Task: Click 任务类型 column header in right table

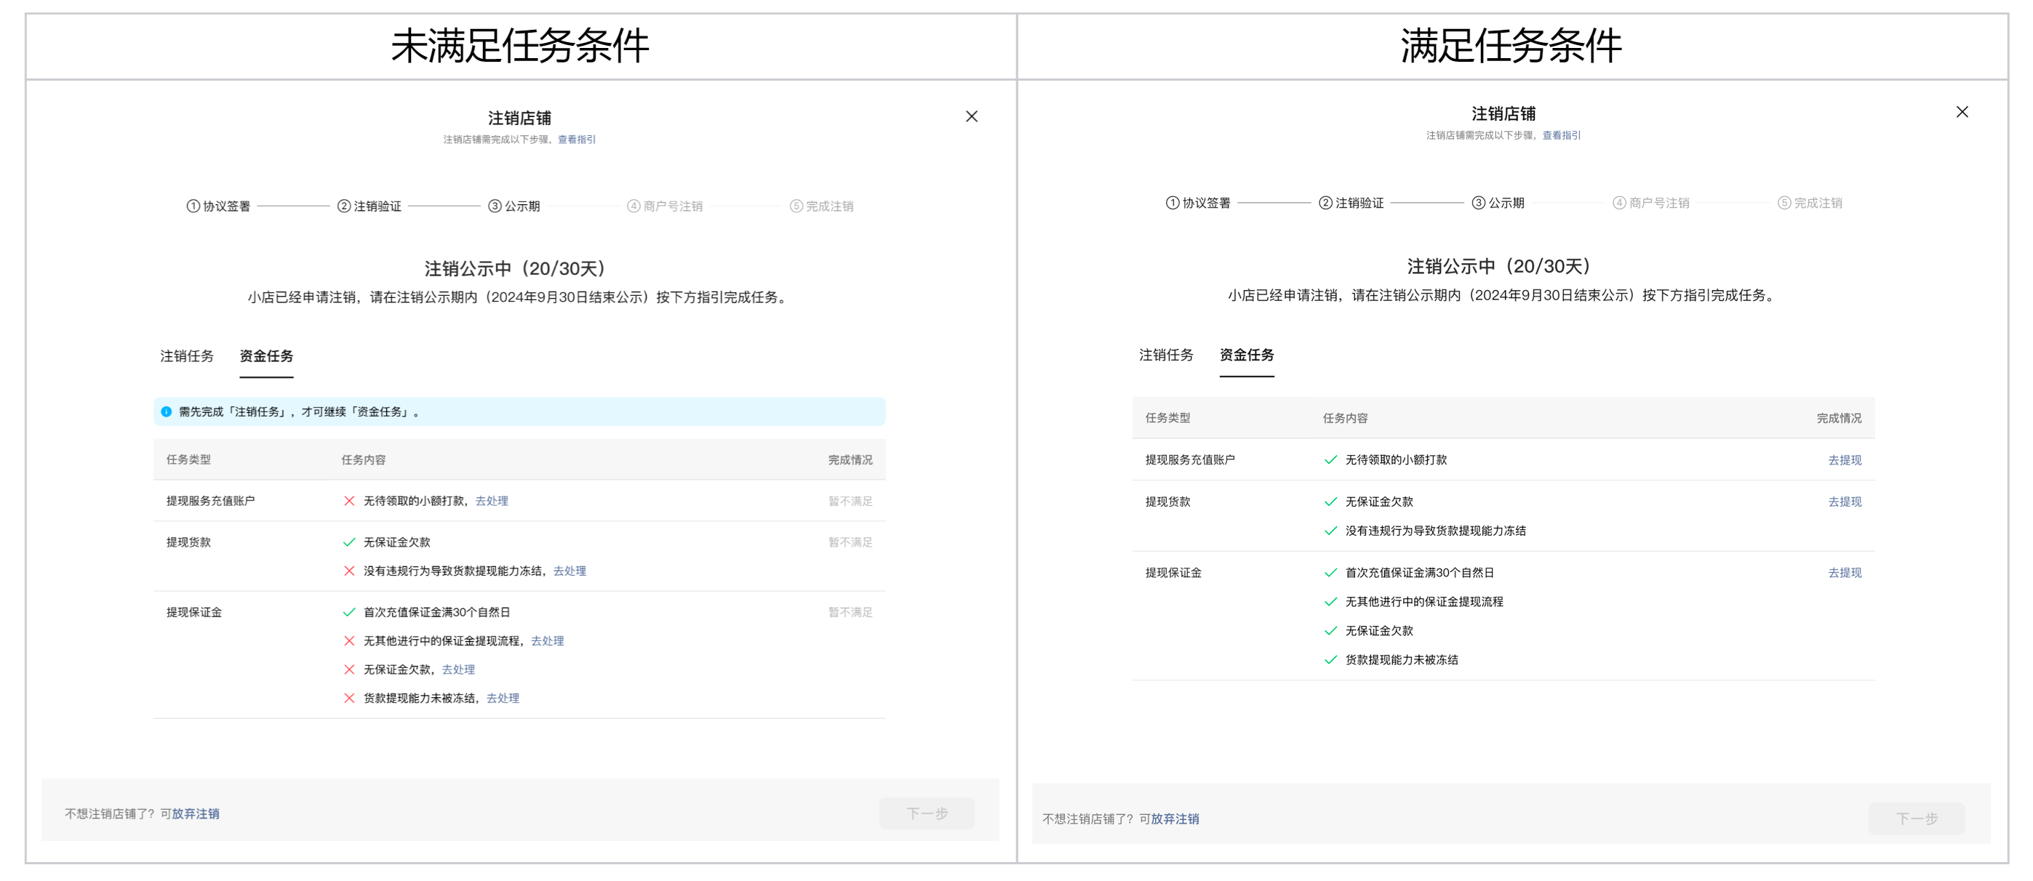Action: pyautogui.click(x=1167, y=418)
